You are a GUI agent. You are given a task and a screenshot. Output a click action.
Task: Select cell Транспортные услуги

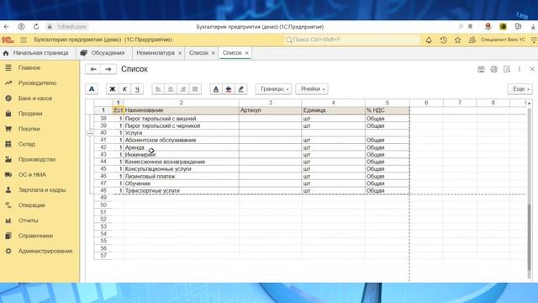[x=182, y=191]
